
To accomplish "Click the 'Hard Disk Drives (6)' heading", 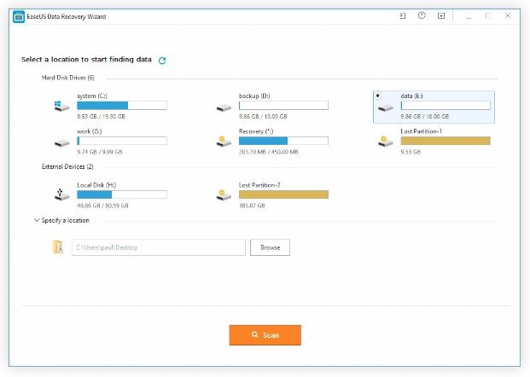I will pyautogui.click(x=68, y=78).
